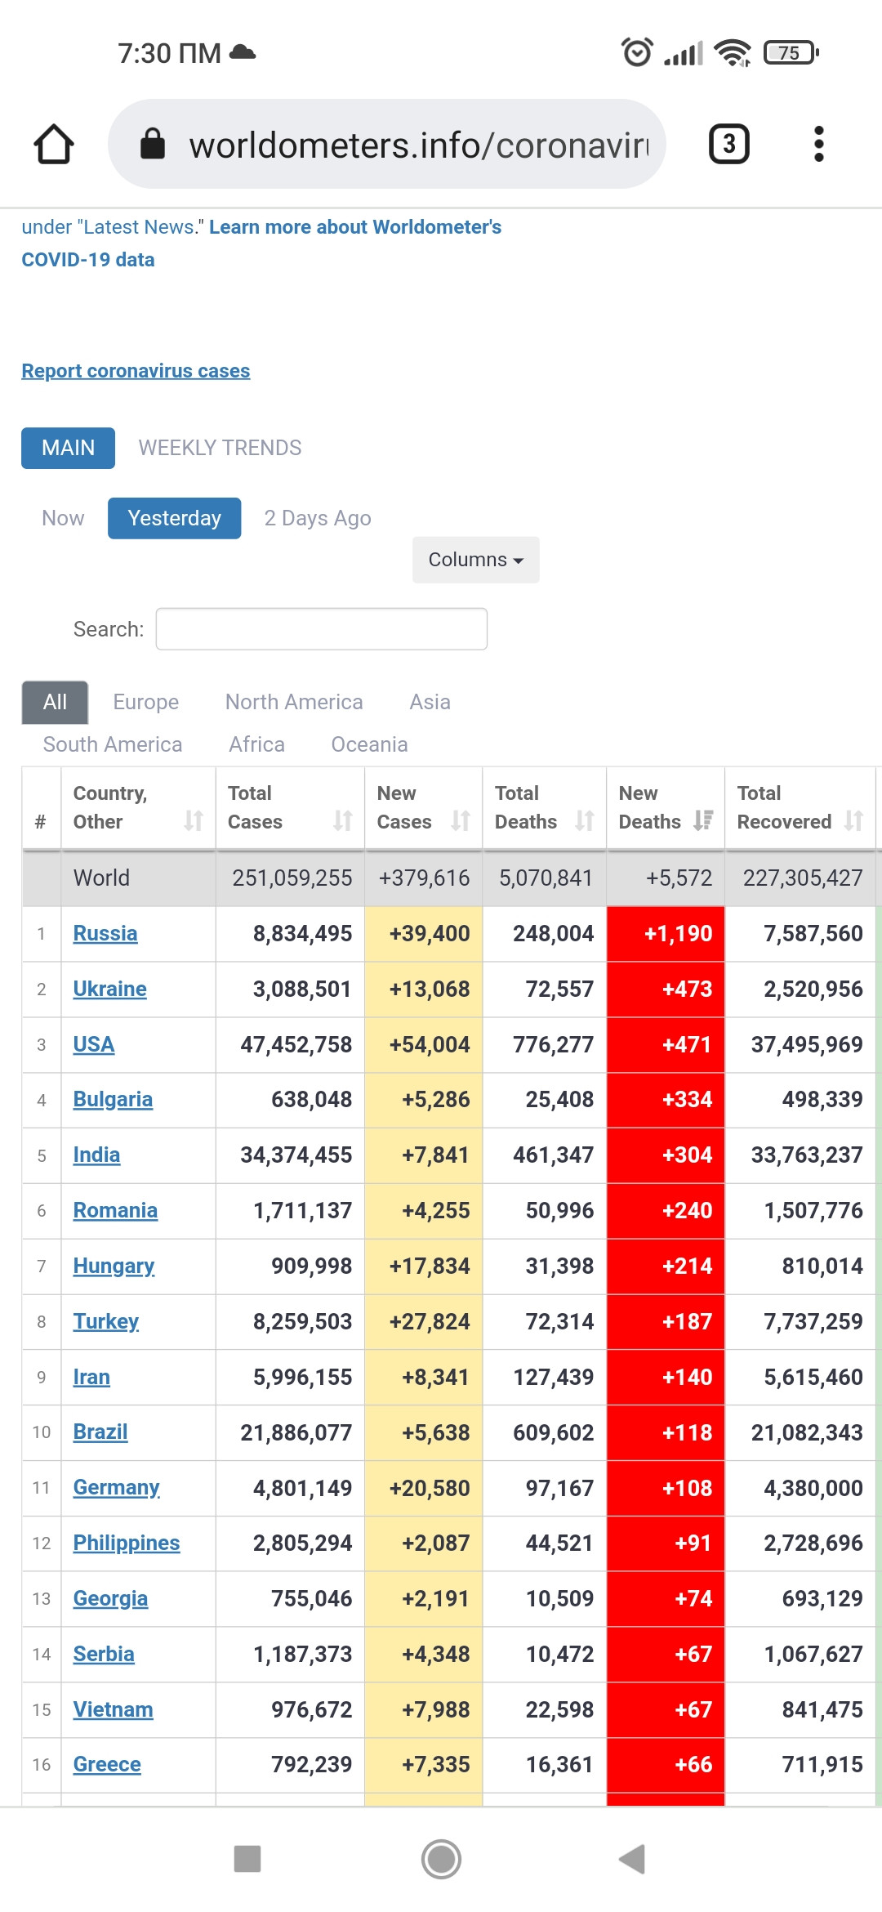
Task: Open the Turkey country link
Action: pyautogui.click(x=106, y=1321)
